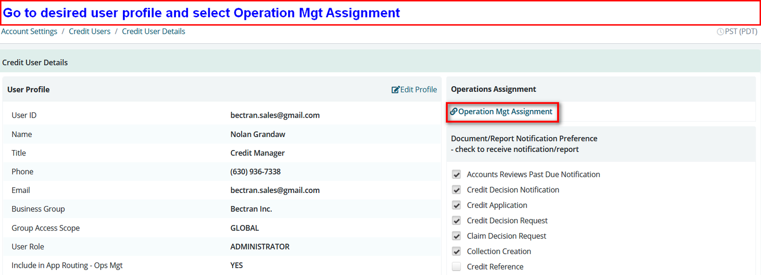This screenshot has width=761, height=275.
Task: Toggle Claim Decision Request checkbox
Action: pyautogui.click(x=456, y=236)
